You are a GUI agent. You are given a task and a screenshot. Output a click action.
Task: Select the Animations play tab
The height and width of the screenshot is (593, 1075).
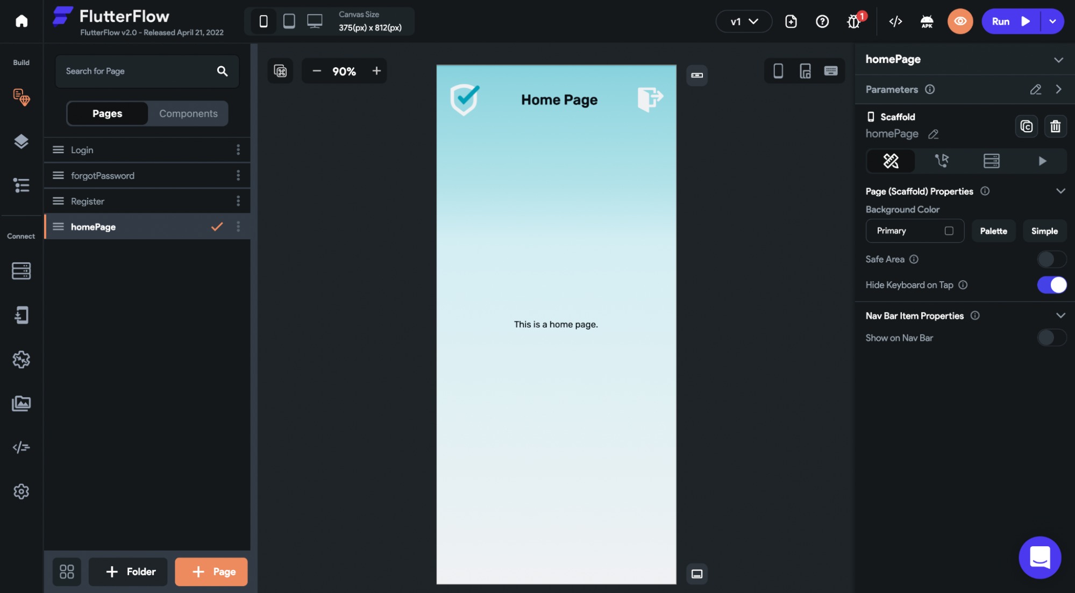click(1042, 161)
